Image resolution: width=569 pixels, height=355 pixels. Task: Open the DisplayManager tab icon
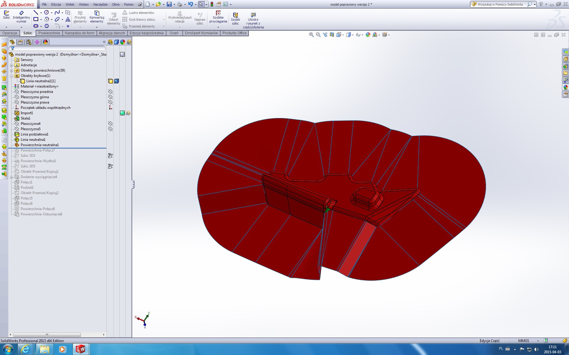45,42
